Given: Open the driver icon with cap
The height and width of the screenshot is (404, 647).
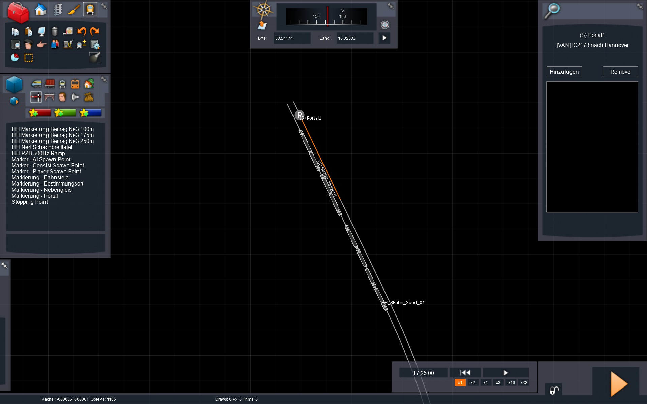Looking at the screenshot, I should coord(28,44).
